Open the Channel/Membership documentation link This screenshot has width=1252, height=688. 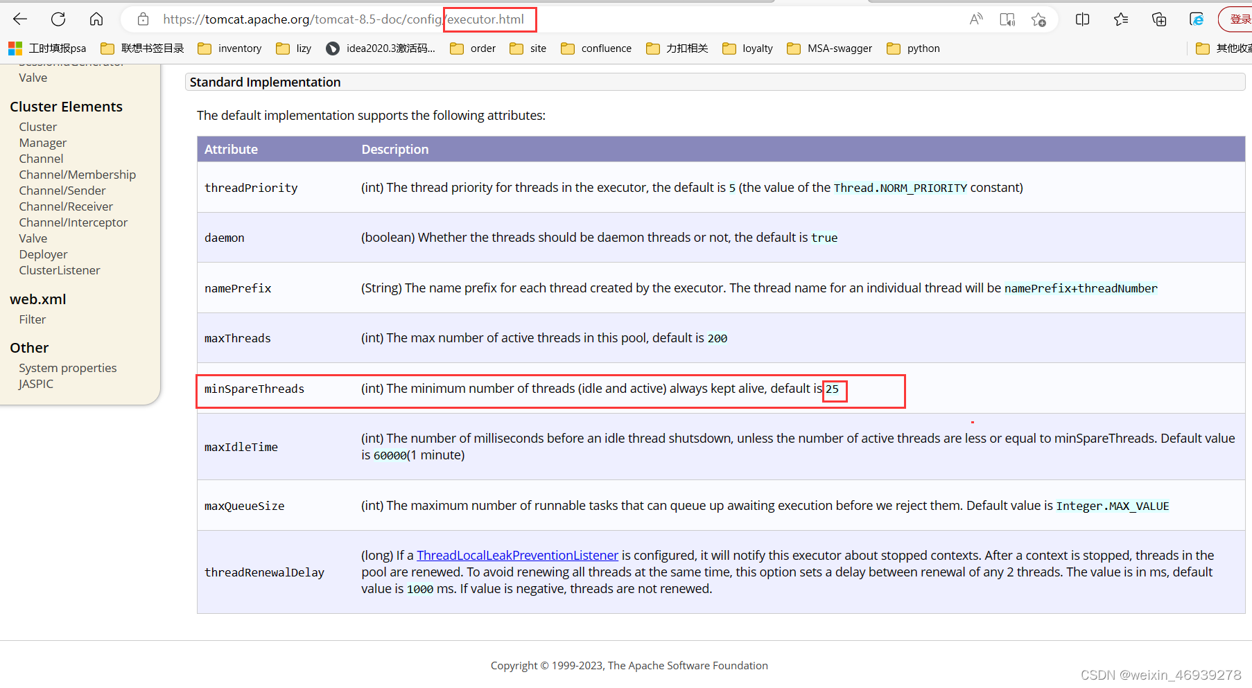[77, 174]
